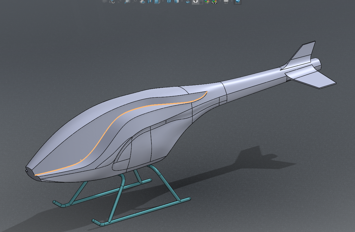Click the blue sphere render icon

[x=237, y=1]
